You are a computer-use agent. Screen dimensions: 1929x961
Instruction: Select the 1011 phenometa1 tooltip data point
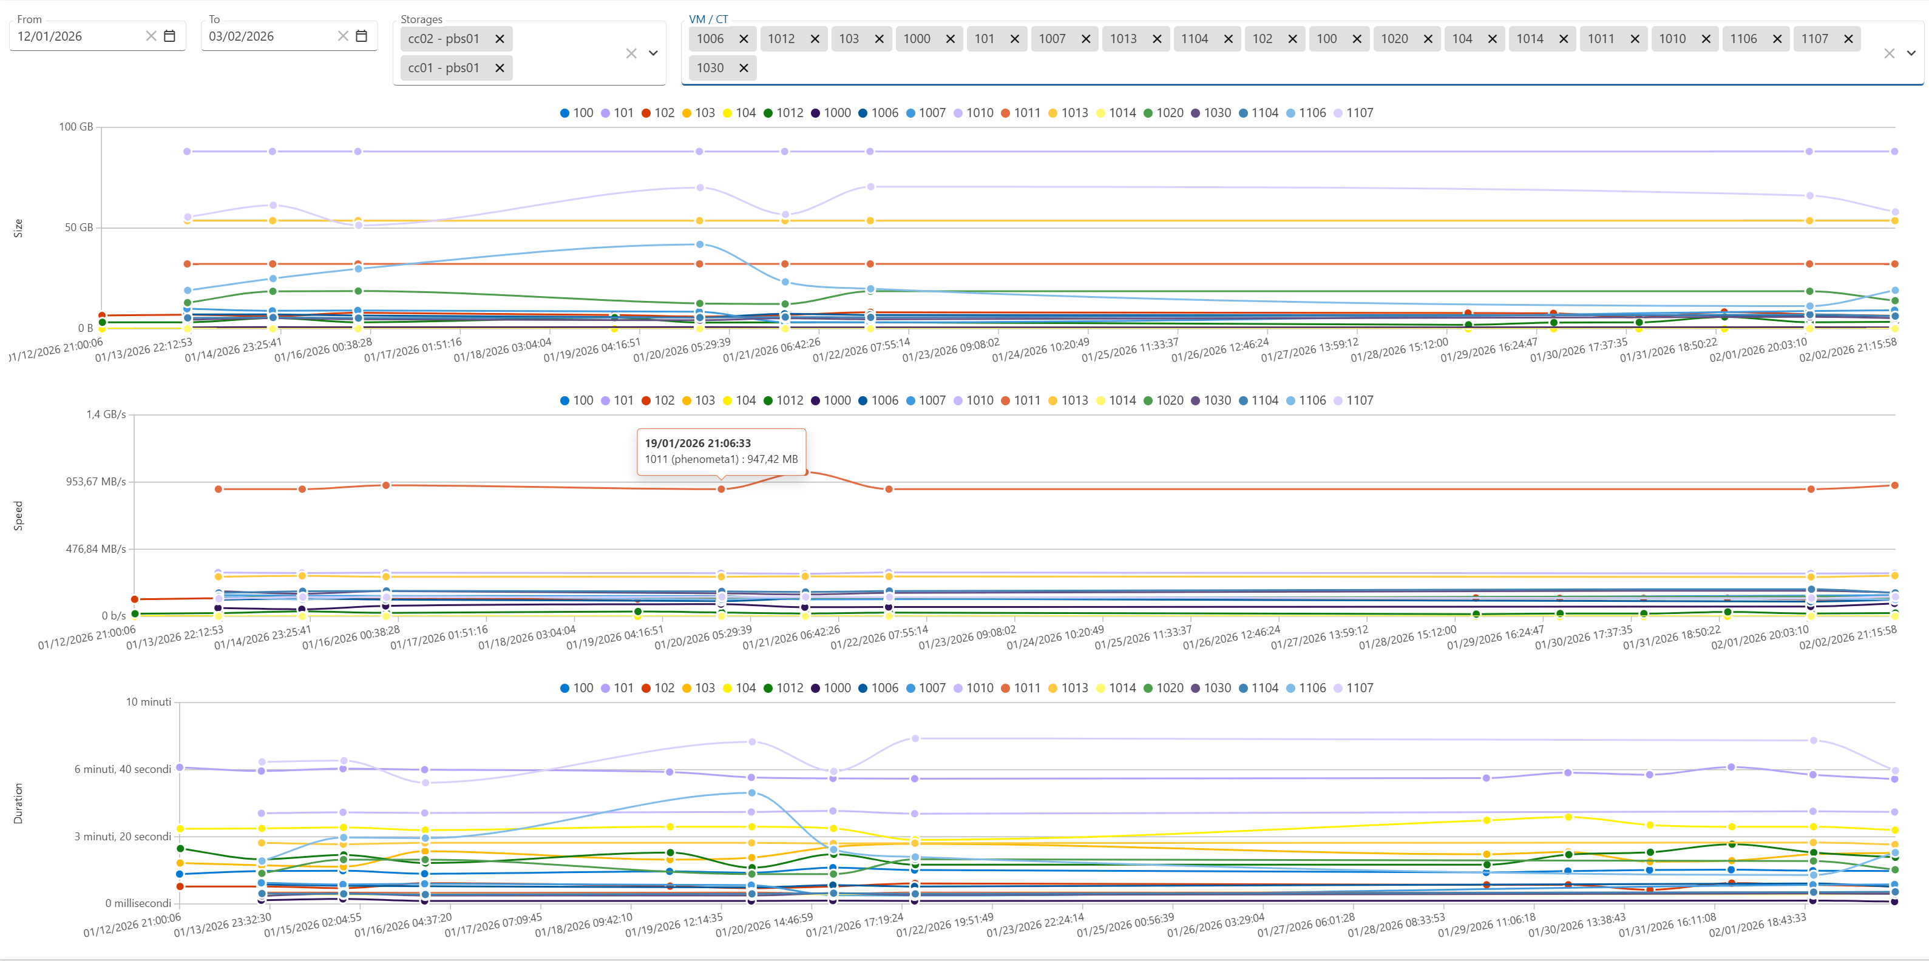pos(720,490)
